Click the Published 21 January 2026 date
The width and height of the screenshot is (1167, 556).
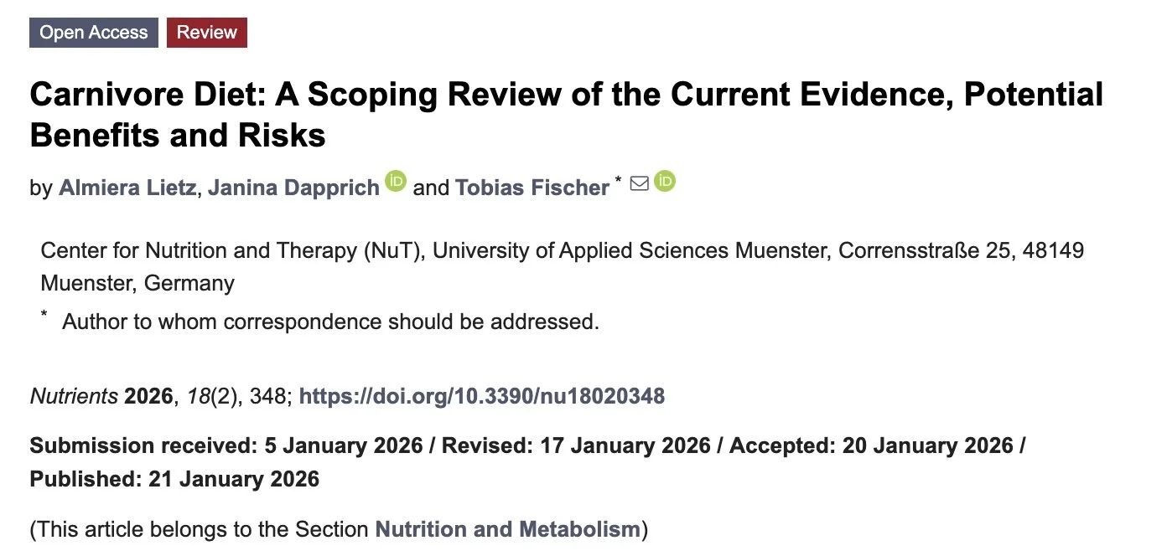174,479
